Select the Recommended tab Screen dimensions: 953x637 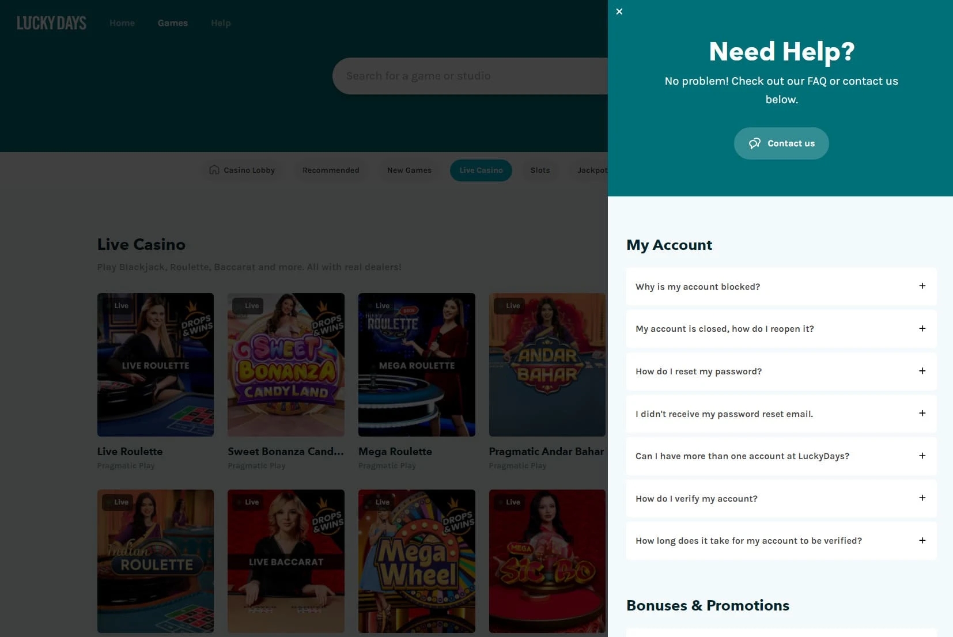(331, 170)
